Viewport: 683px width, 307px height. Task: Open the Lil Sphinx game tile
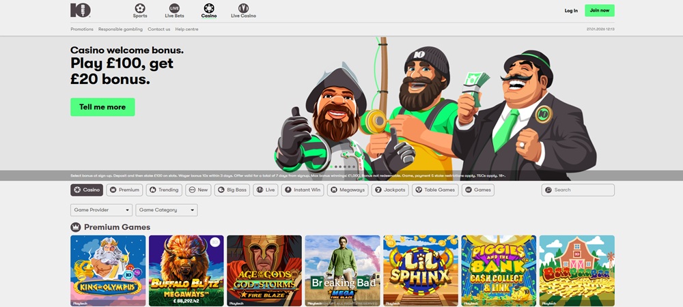[x=421, y=270]
